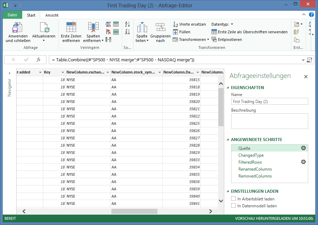Click the Name input field
Screen dimensions: 318x225
(x=270, y=102)
